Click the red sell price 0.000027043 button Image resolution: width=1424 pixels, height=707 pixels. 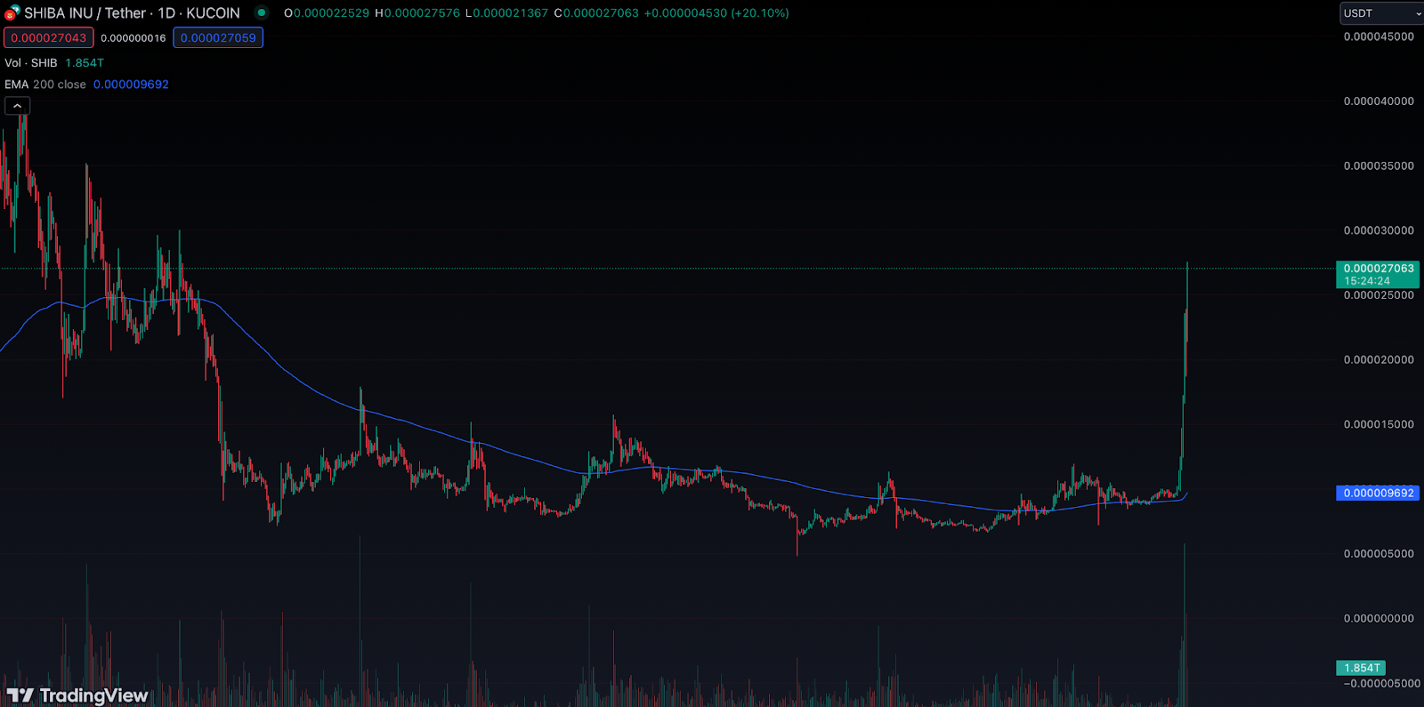click(48, 37)
